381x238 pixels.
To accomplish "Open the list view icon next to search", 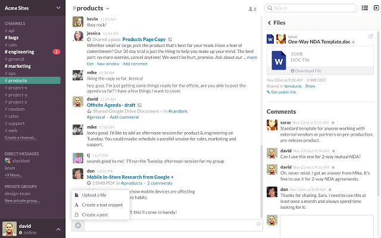I will point(364,8).
